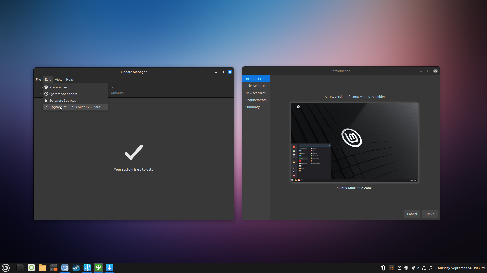This screenshot has width=487, height=273.
Task: Open the View menu in Update Manager
Action: tap(58, 79)
